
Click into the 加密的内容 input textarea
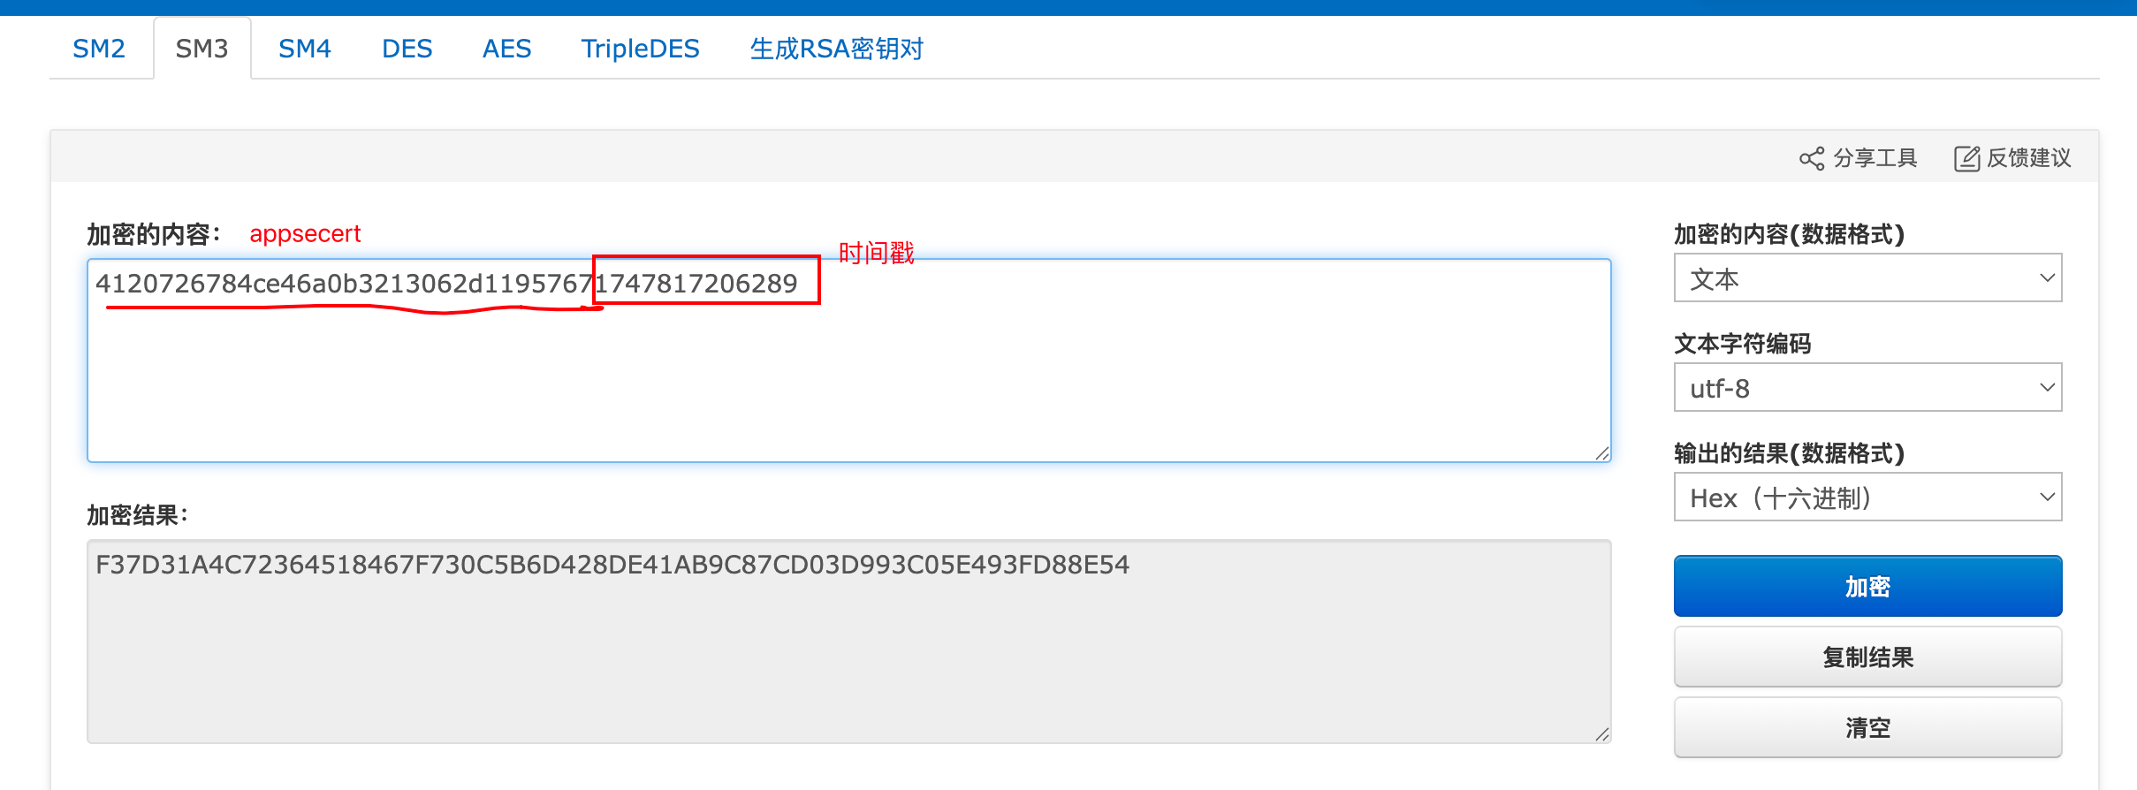pyautogui.click(x=849, y=361)
